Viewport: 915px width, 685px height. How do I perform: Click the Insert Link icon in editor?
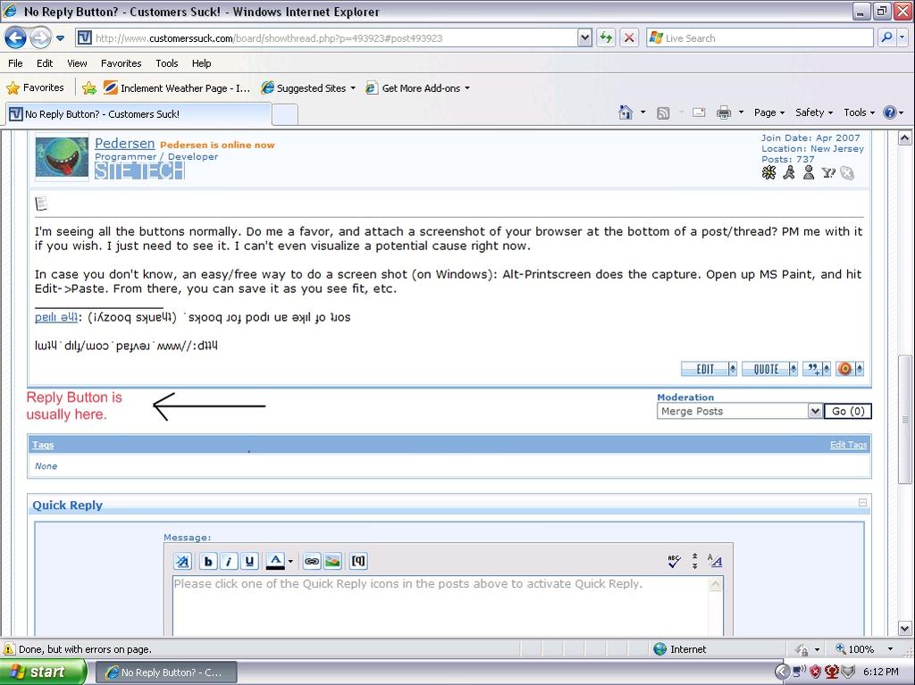312,562
